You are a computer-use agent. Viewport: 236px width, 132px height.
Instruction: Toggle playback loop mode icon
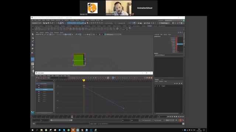[x=176, y=120]
